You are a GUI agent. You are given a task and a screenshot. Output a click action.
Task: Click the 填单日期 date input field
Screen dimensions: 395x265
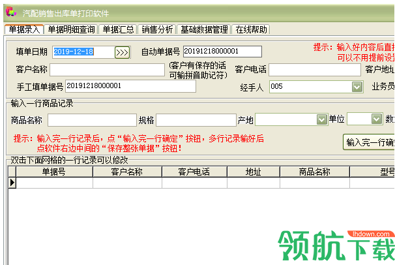coord(83,52)
